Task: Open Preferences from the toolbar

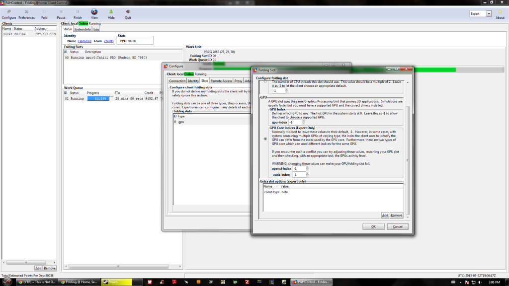Action: tap(27, 14)
